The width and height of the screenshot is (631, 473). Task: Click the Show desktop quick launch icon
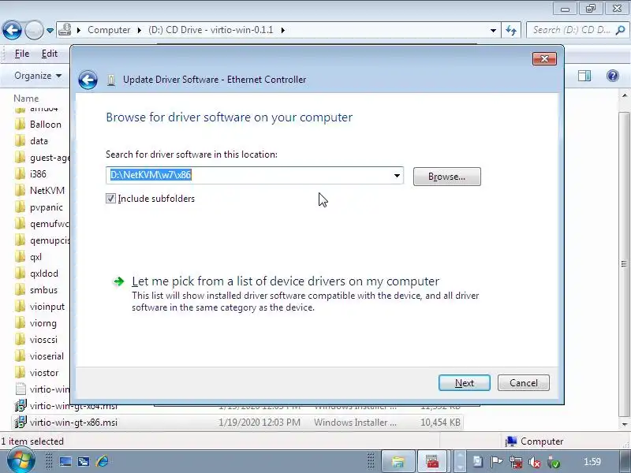[65, 461]
